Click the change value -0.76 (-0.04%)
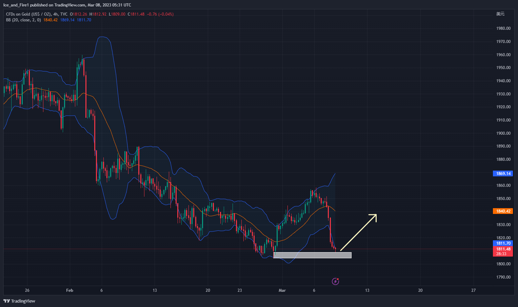This screenshot has width=518, height=307. (x=160, y=14)
